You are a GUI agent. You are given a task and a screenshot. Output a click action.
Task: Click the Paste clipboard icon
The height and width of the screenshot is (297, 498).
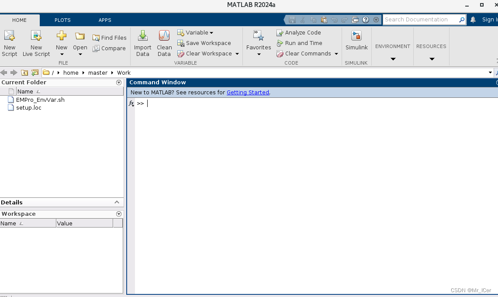(x=324, y=20)
